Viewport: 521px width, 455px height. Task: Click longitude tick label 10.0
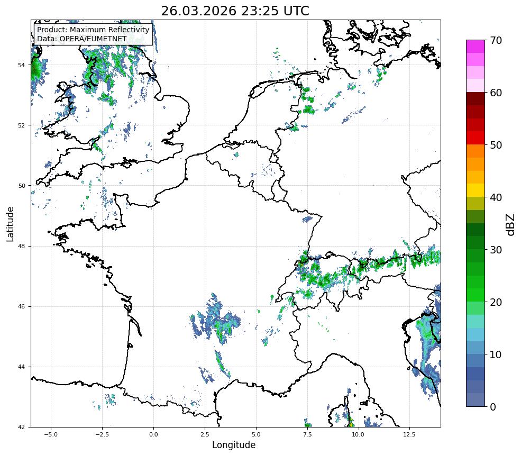[358, 434]
